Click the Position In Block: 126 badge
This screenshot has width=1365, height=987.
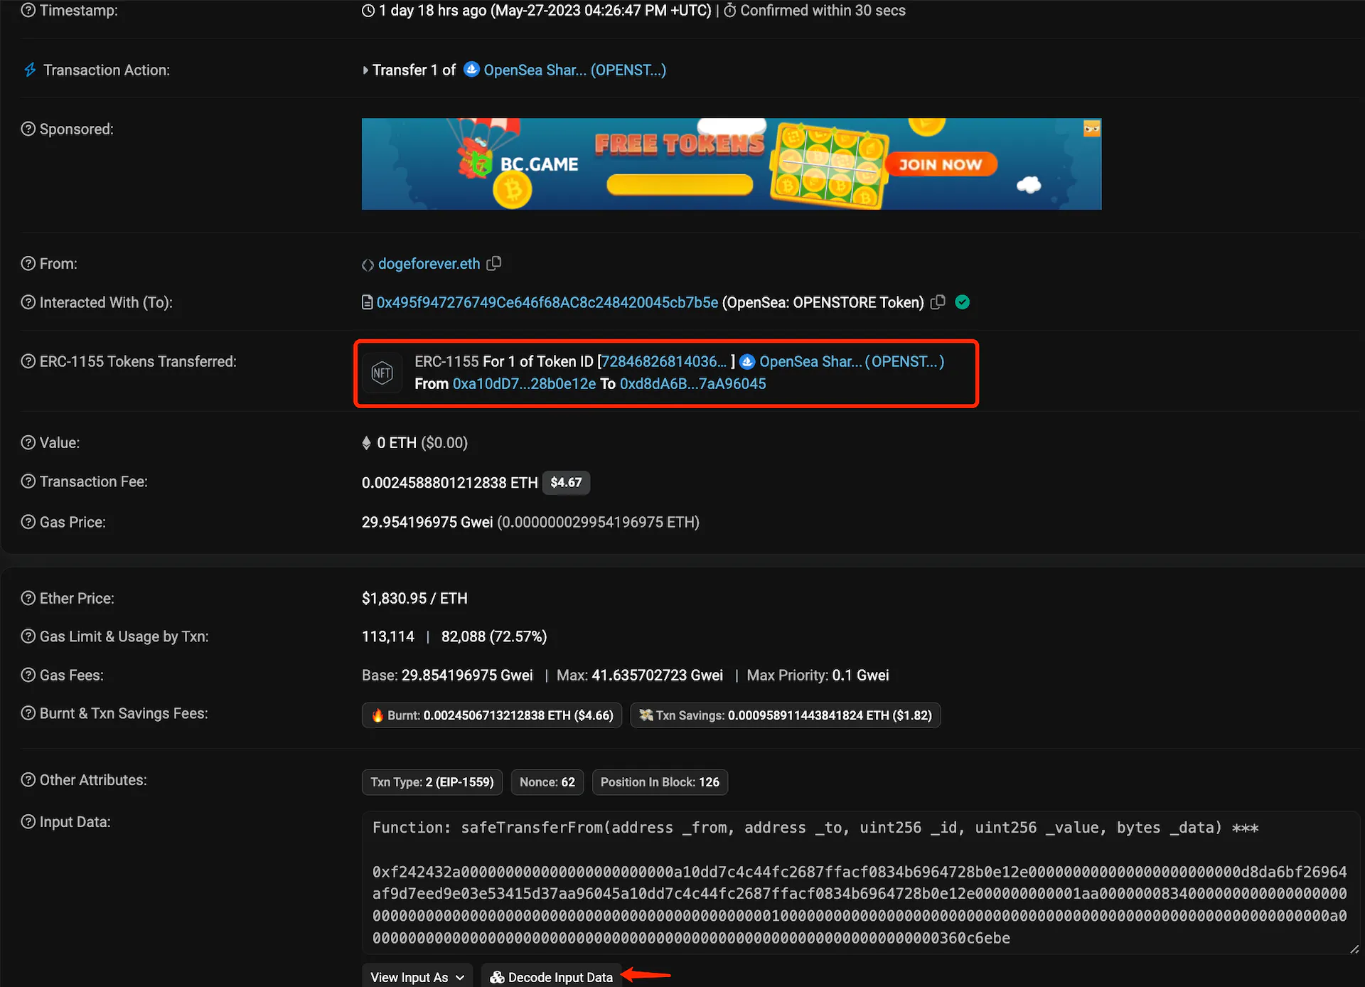pyautogui.click(x=660, y=782)
